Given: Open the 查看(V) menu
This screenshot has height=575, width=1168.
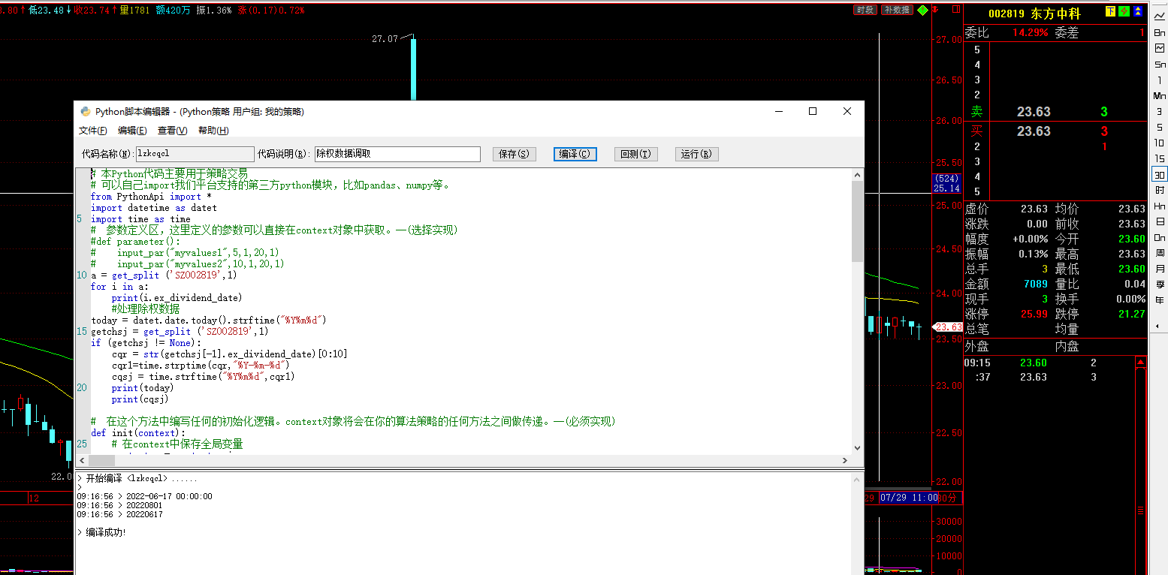Looking at the screenshot, I should [x=172, y=131].
